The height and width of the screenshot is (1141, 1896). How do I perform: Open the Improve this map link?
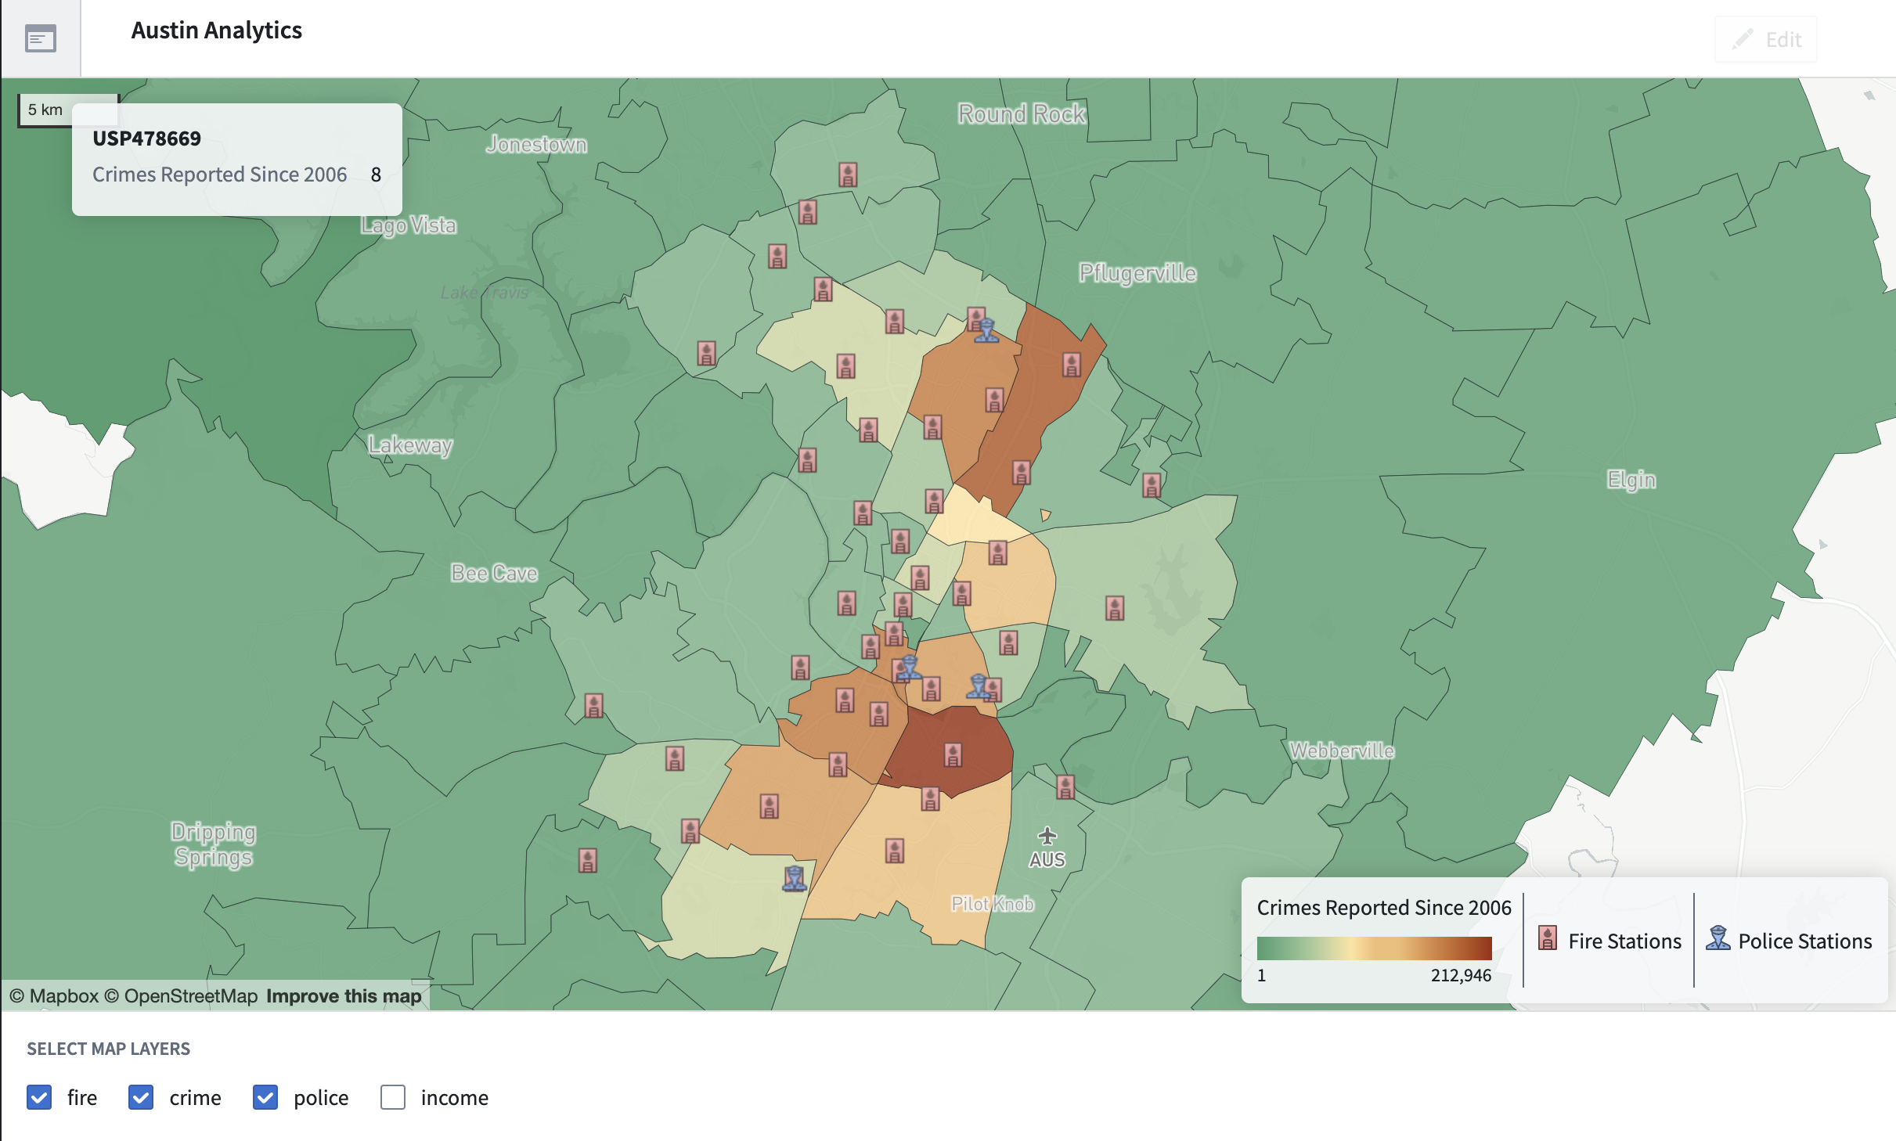344,996
